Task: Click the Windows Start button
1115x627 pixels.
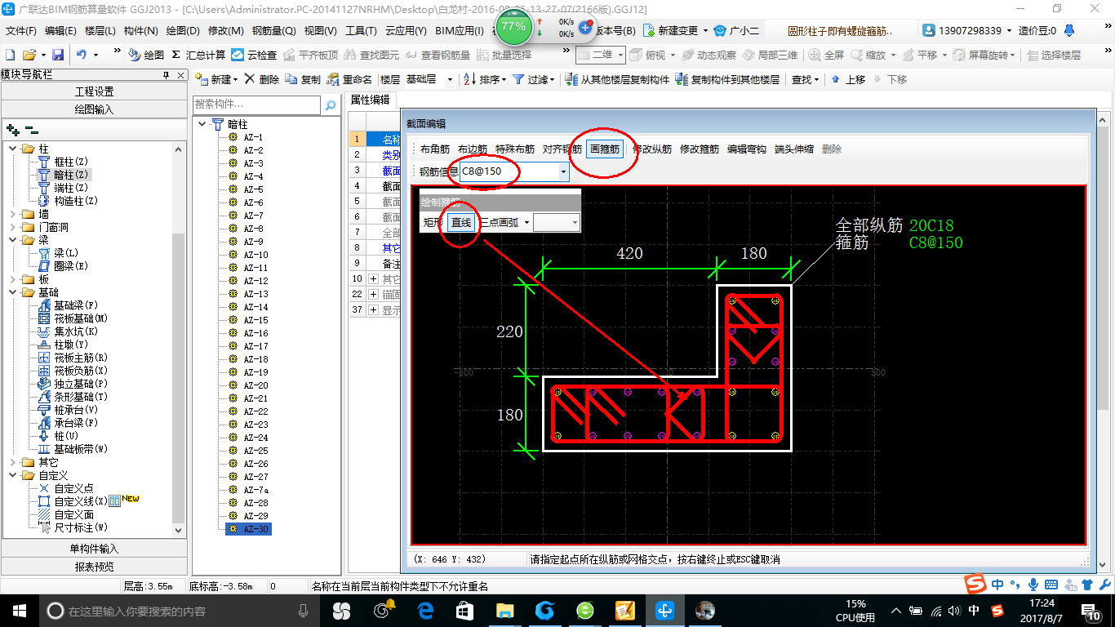Action: 19,610
